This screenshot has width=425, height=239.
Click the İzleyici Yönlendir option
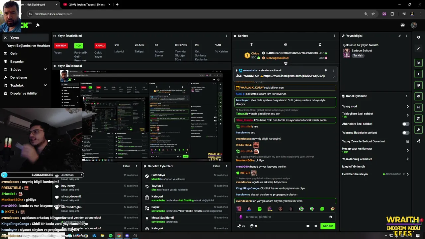tap(353, 167)
